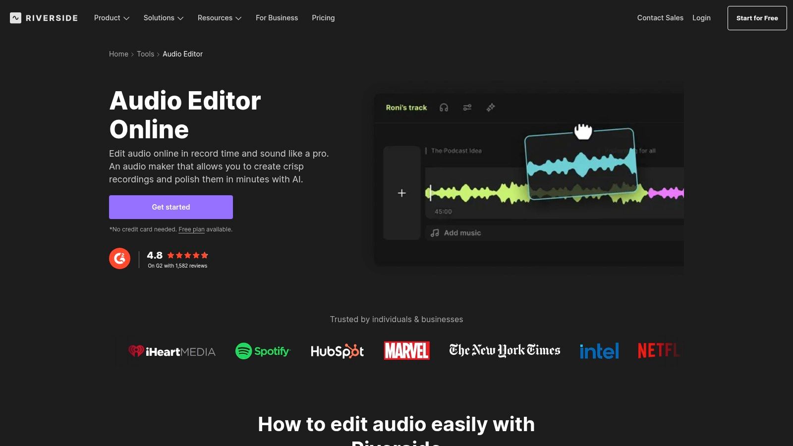Select the headphones preview icon on Roni's track
Image resolution: width=793 pixels, height=446 pixels.
[x=444, y=107]
